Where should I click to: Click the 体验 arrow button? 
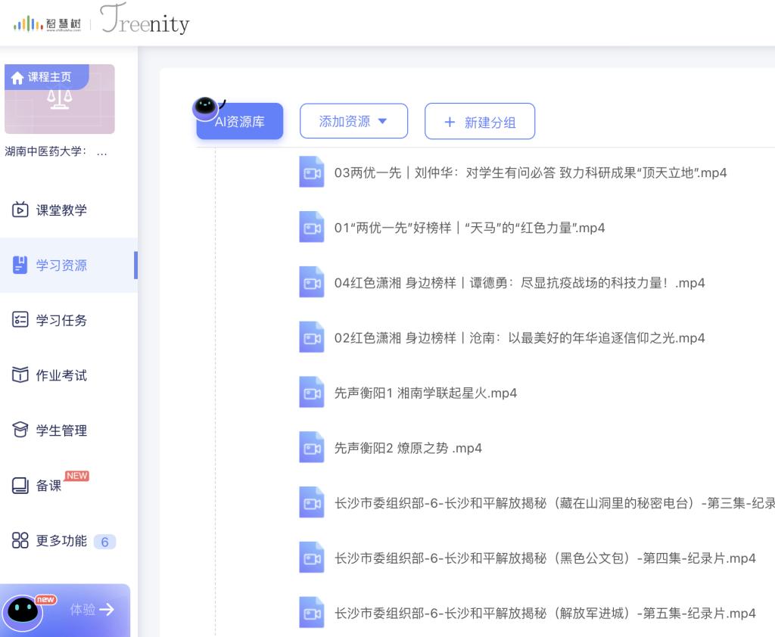pos(92,610)
